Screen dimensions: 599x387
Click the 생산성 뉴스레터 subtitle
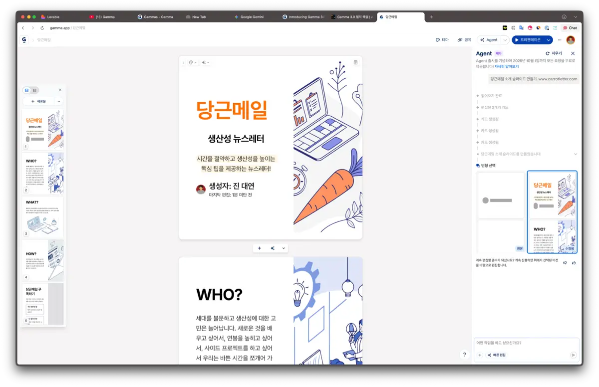click(236, 139)
